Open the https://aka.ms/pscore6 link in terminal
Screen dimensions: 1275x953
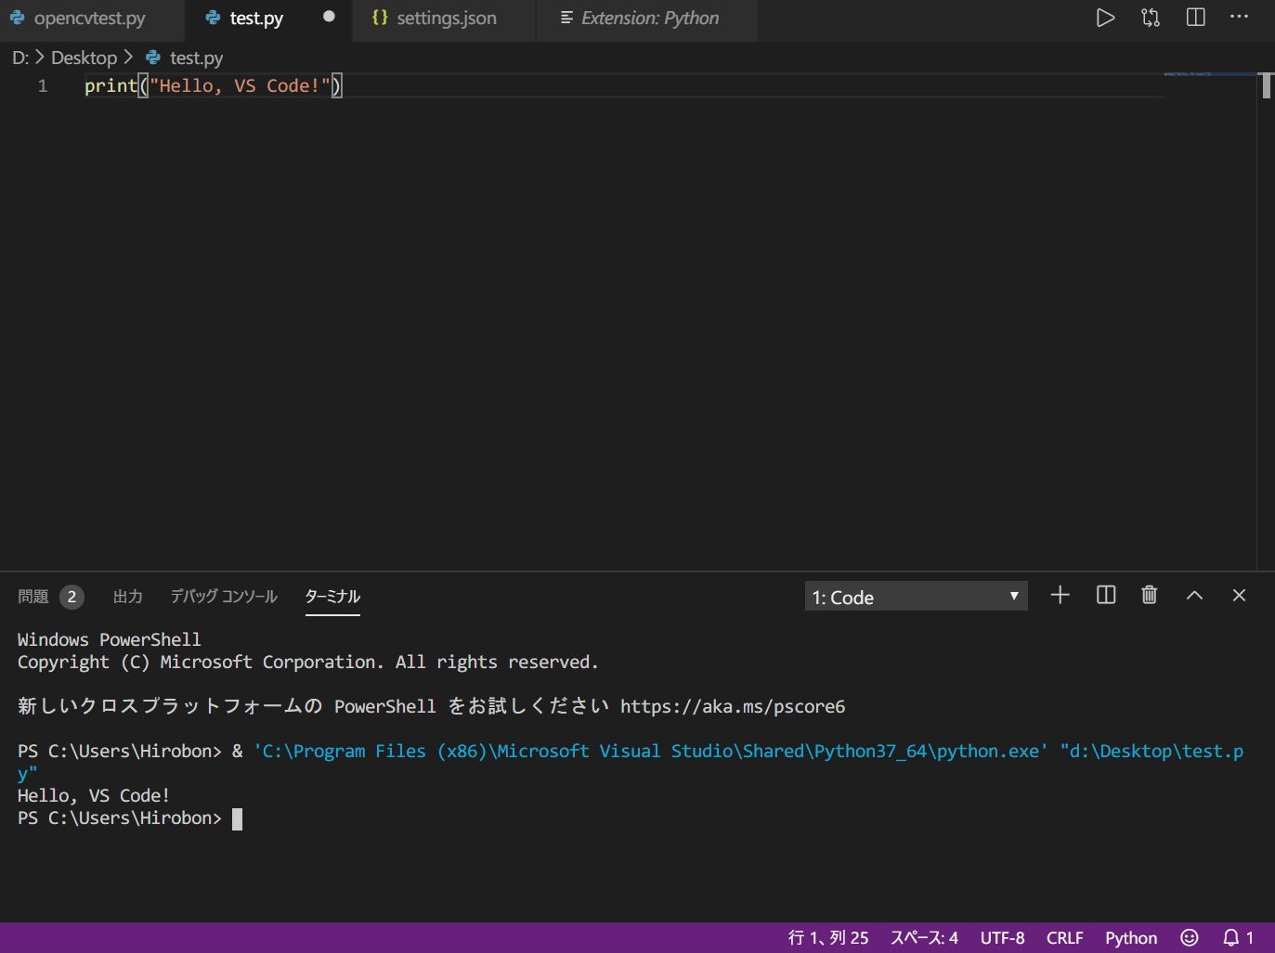(733, 706)
